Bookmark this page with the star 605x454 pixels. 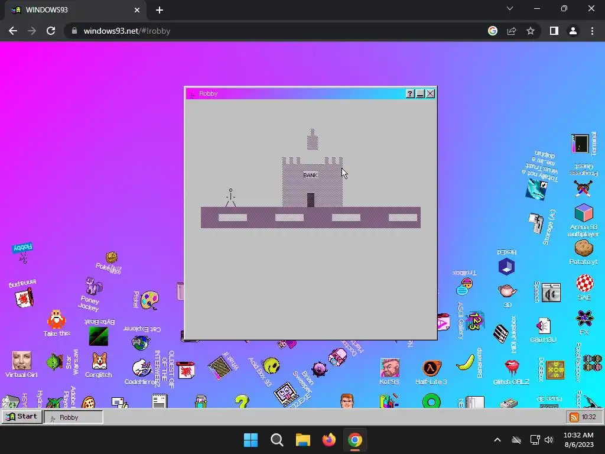pos(531,31)
